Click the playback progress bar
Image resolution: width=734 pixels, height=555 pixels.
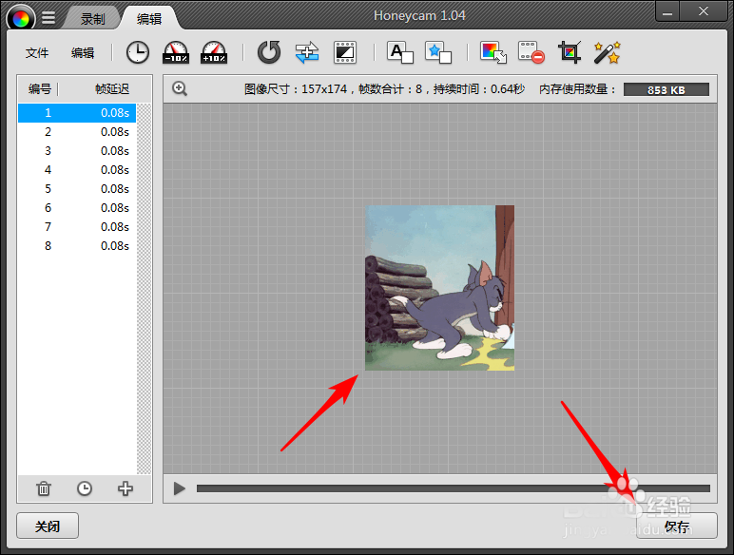pos(454,488)
